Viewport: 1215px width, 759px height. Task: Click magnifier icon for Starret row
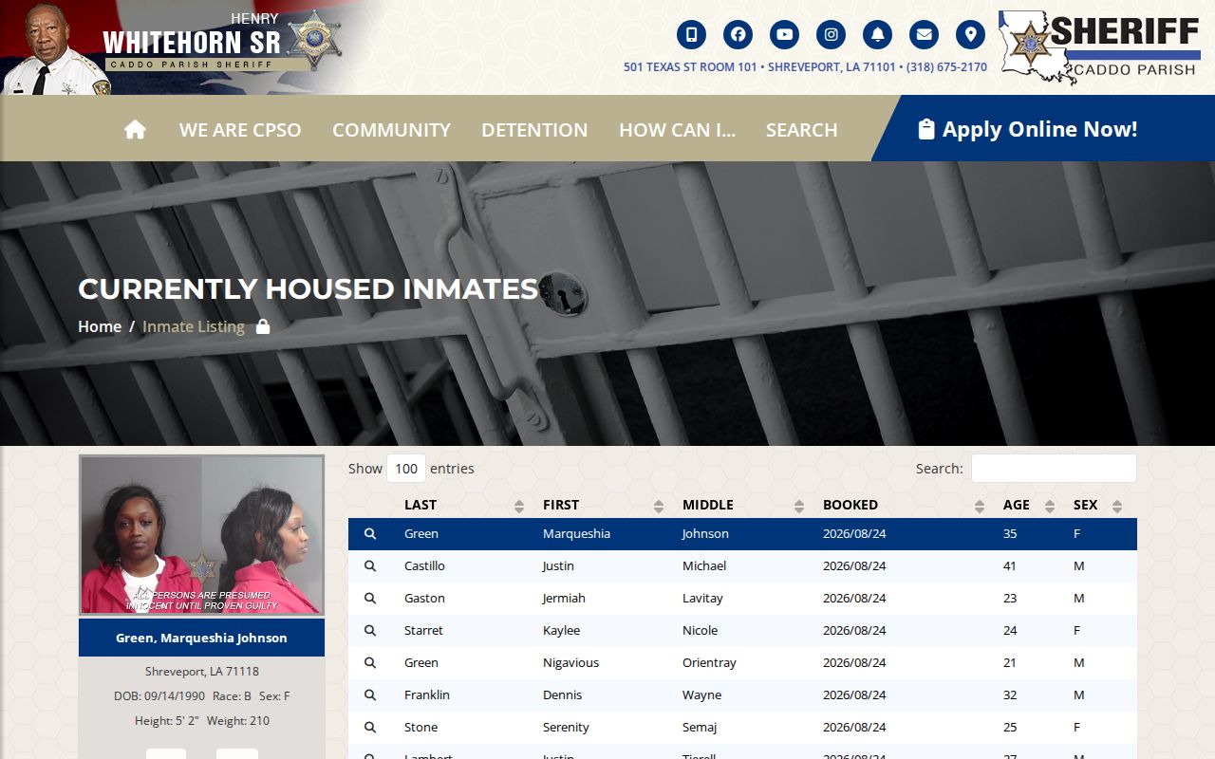[370, 631]
